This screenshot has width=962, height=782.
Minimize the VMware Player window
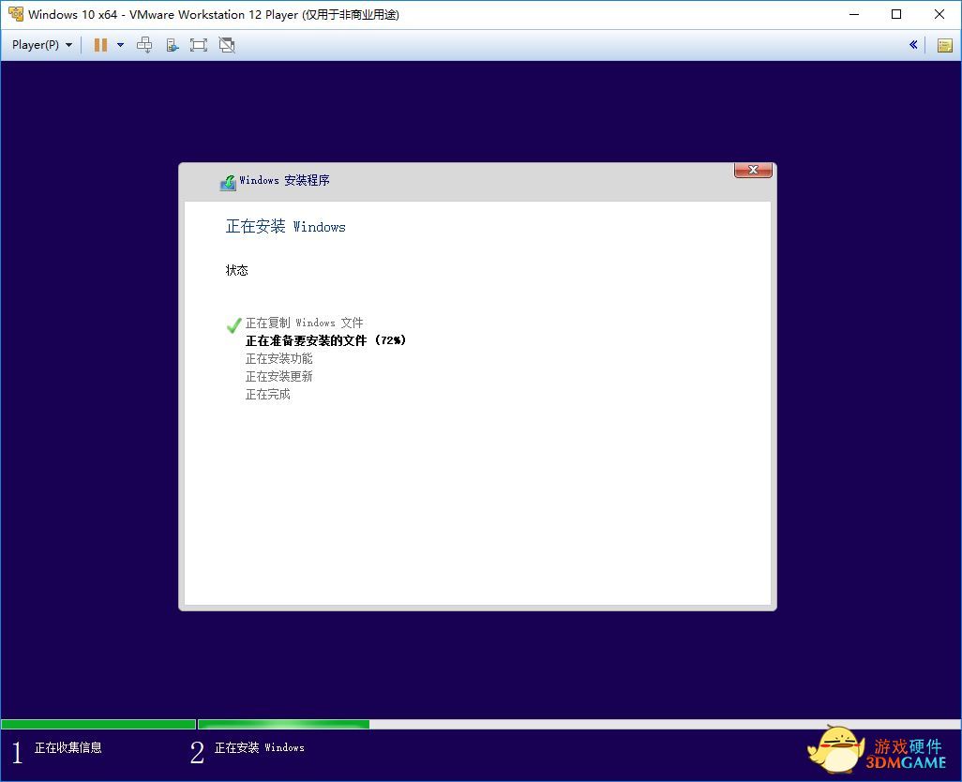coord(854,14)
